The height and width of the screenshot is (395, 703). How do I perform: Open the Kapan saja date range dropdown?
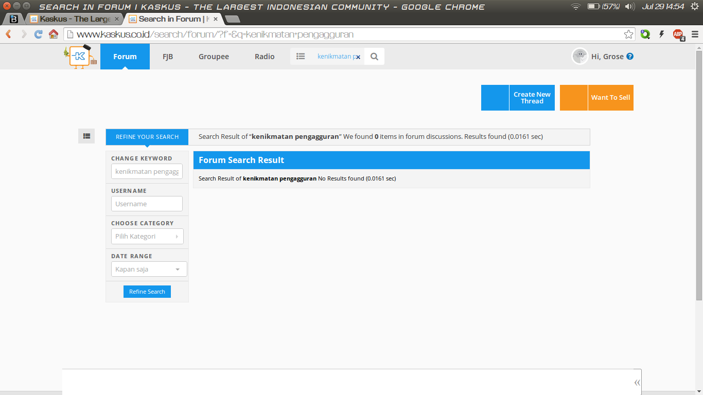(x=149, y=269)
